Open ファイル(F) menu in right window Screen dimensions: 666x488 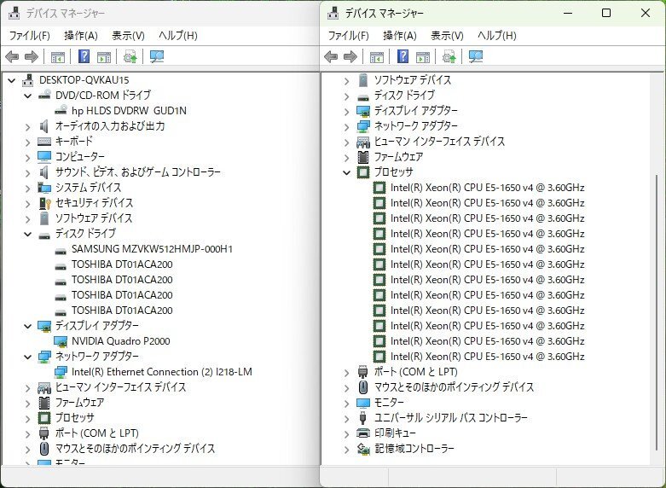click(x=348, y=35)
